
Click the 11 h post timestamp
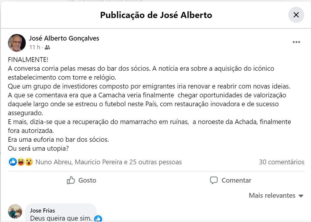click(x=35, y=47)
